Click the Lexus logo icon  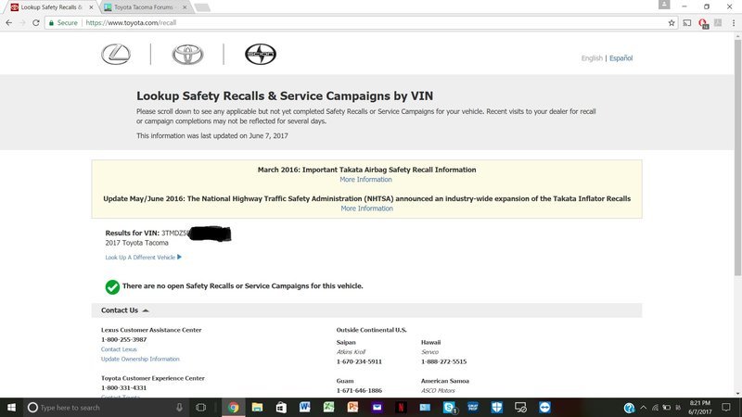(116, 55)
